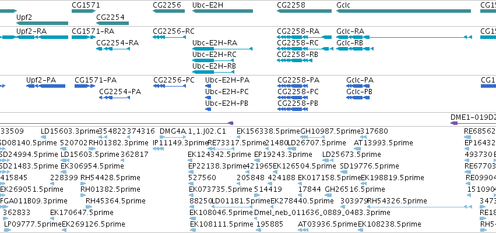The image size is (496, 233).
Task: Select the RE73317.5prime EST label
Action: pos(237,143)
